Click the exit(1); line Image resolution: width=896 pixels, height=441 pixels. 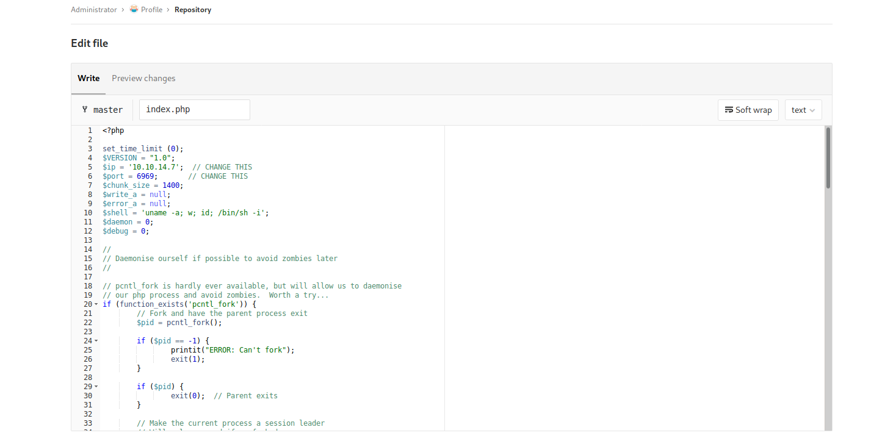point(188,359)
